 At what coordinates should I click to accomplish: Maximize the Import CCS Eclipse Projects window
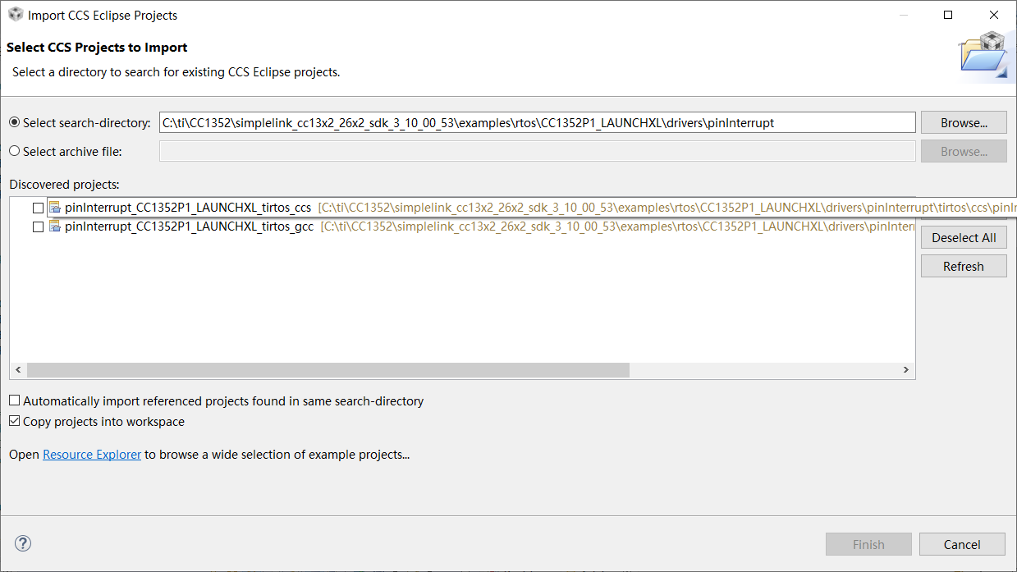[948, 15]
